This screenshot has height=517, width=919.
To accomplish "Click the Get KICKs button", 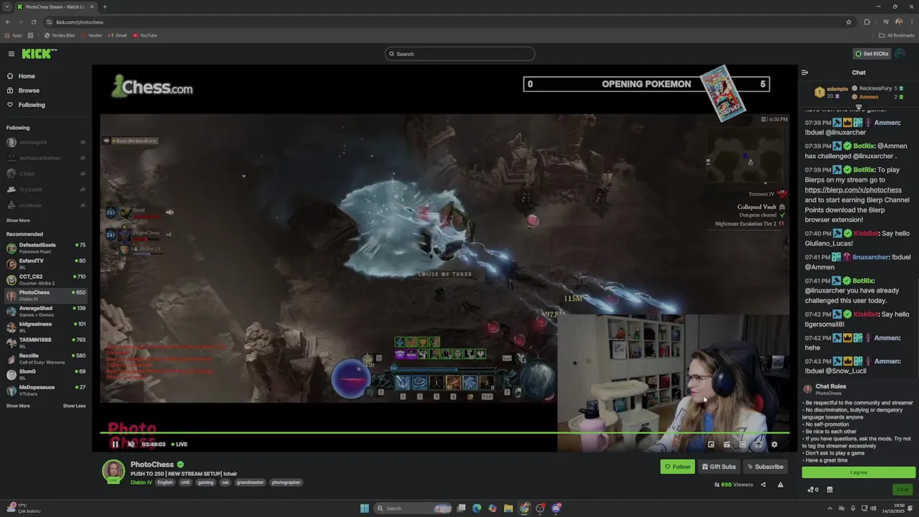I will [x=872, y=54].
